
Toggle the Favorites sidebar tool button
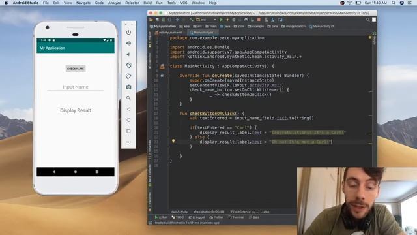pos(150,202)
